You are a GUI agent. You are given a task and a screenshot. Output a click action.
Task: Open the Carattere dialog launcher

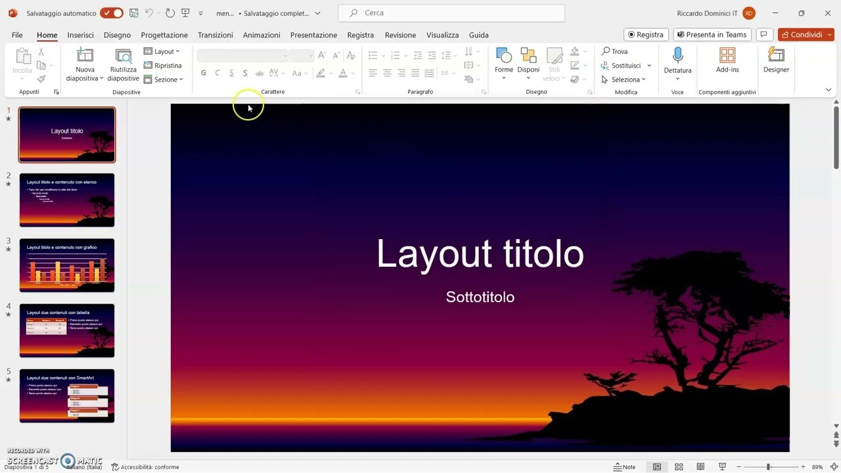tap(358, 93)
